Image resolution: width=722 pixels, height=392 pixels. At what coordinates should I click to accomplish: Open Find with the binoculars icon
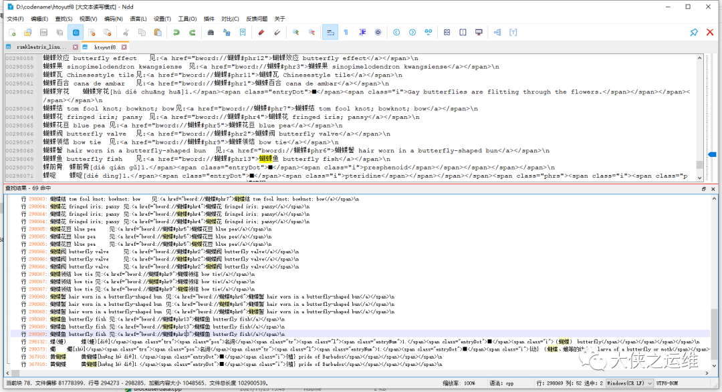[x=211, y=32]
